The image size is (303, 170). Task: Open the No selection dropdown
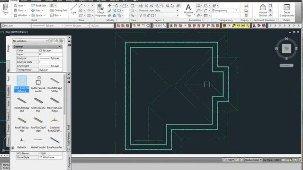pyautogui.click(x=30, y=41)
